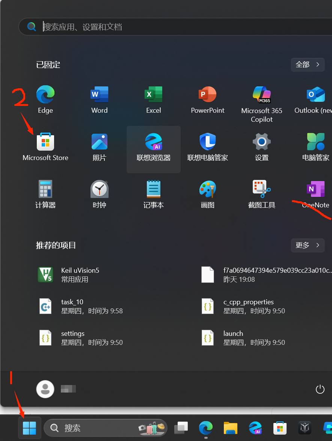Click the Windows Start button on taskbar
332x441 pixels.
[x=30, y=428]
